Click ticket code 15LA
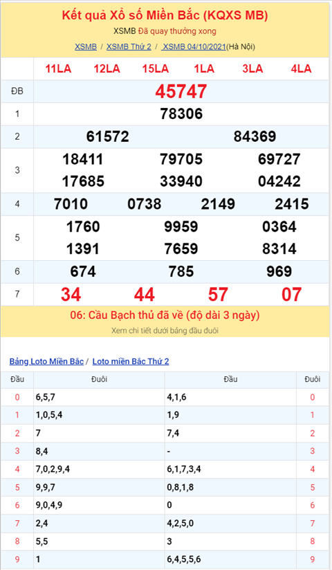Image resolution: width=332 pixels, height=570 pixels. click(x=155, y=68)
